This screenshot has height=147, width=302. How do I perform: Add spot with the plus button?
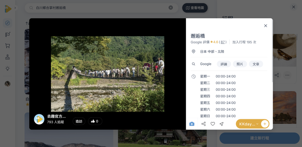tap(265, 124)
